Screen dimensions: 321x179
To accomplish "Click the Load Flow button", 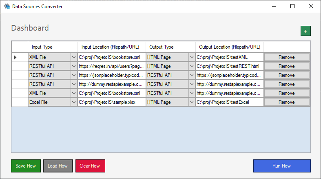I will [x=58, y=166].
